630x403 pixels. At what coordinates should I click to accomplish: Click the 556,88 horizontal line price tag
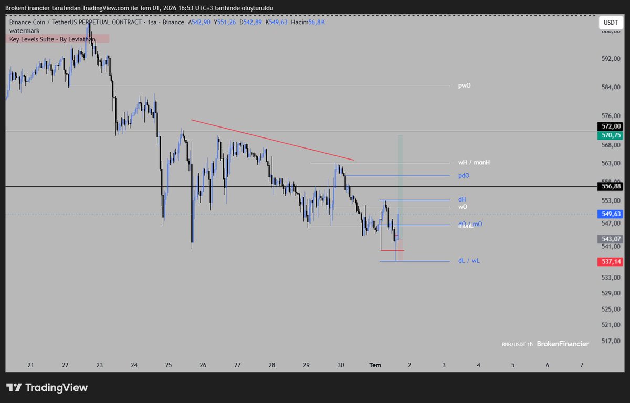click(x=610, y=186)
